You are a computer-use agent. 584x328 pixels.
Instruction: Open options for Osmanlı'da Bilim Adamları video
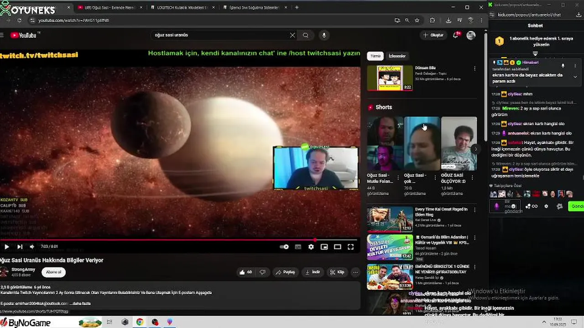click(x=474, y=238)
